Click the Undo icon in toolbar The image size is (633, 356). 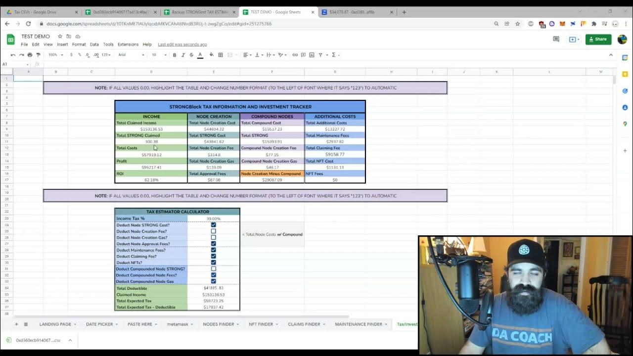(x=13, y=55)
